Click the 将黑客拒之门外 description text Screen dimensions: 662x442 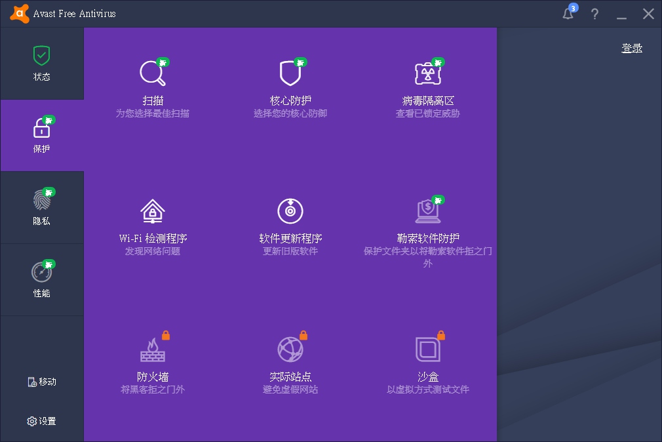pos(153,389)
